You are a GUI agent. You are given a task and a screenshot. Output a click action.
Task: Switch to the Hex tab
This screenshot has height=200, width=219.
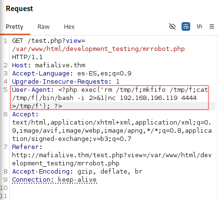click(x=69, y=27)
